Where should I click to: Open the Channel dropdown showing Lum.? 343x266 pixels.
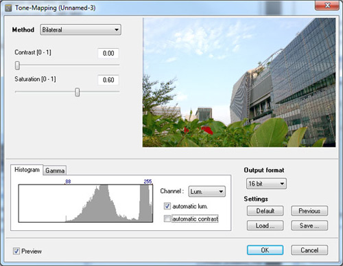[207, 191]
